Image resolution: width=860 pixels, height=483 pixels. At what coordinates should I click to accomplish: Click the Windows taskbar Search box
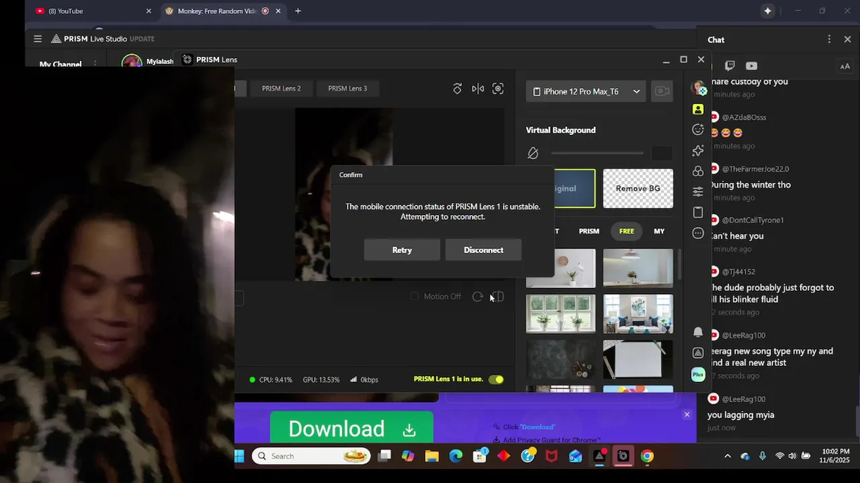pos(312,456)
